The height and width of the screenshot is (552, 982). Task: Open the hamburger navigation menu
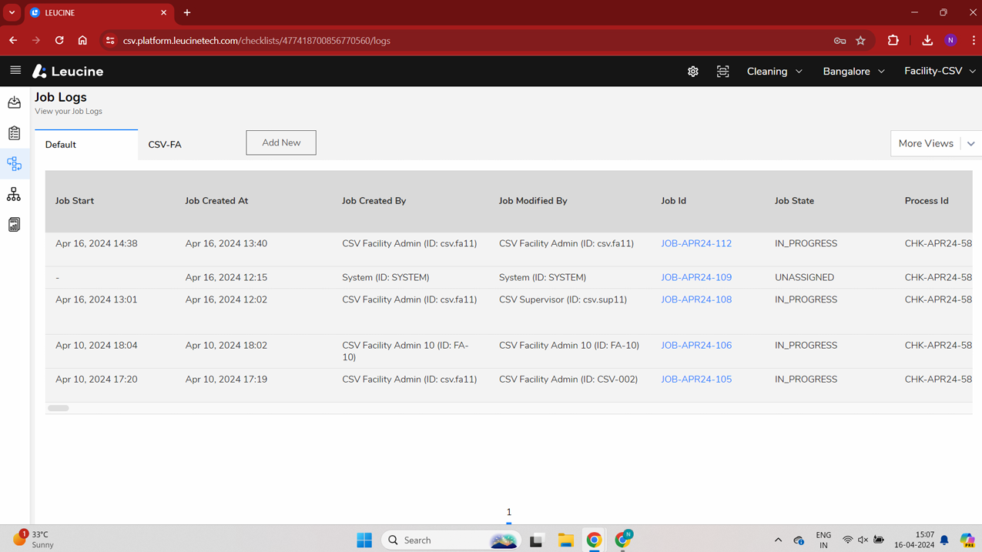(x=15, y=71)
